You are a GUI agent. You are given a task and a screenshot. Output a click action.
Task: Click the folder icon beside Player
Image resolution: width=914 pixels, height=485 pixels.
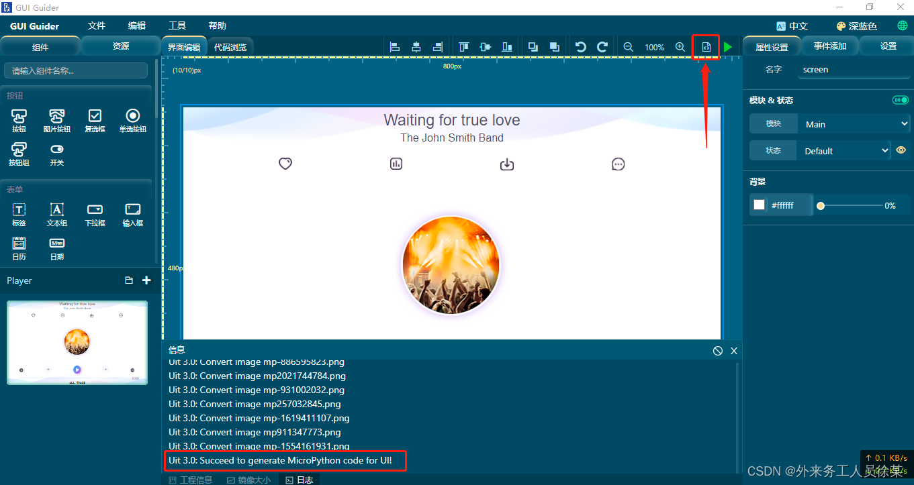click(x=129, y=280)
